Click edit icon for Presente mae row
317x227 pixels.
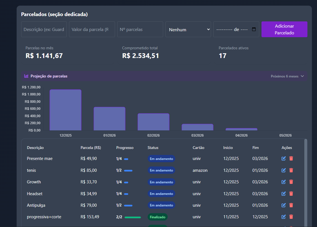pos(283,159)
